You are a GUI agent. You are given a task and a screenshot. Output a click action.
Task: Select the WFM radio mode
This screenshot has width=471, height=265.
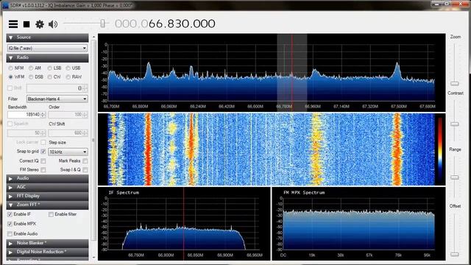tap(11, 77)
